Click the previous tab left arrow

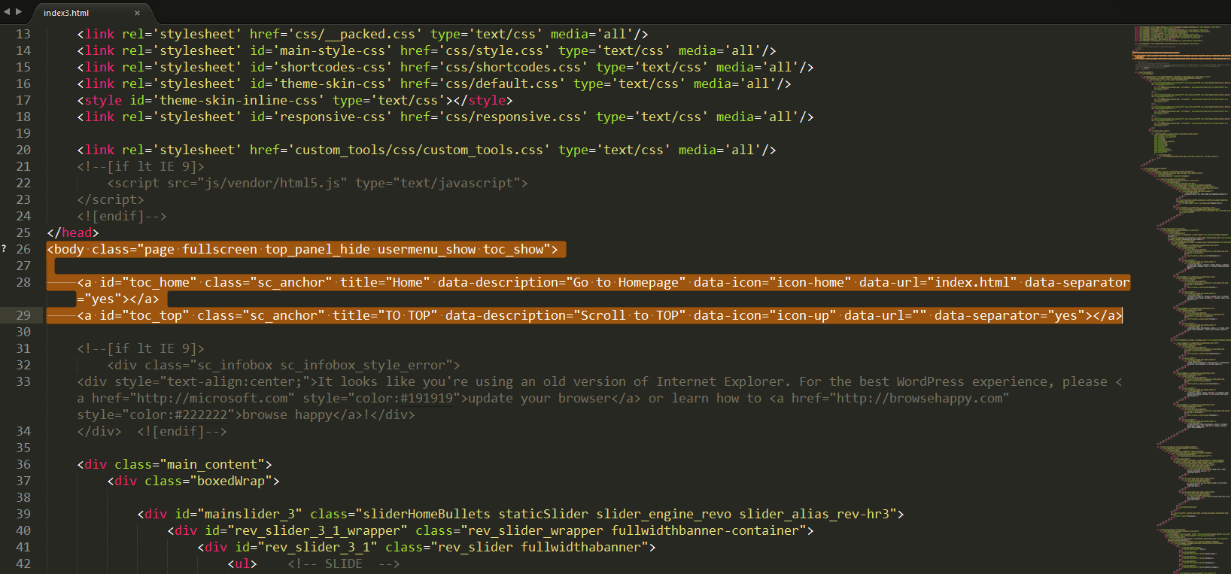coord(7,12)
